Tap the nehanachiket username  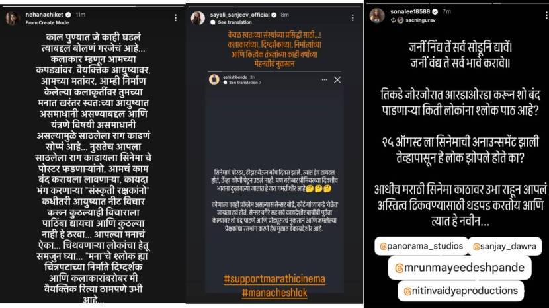(44, 15)
